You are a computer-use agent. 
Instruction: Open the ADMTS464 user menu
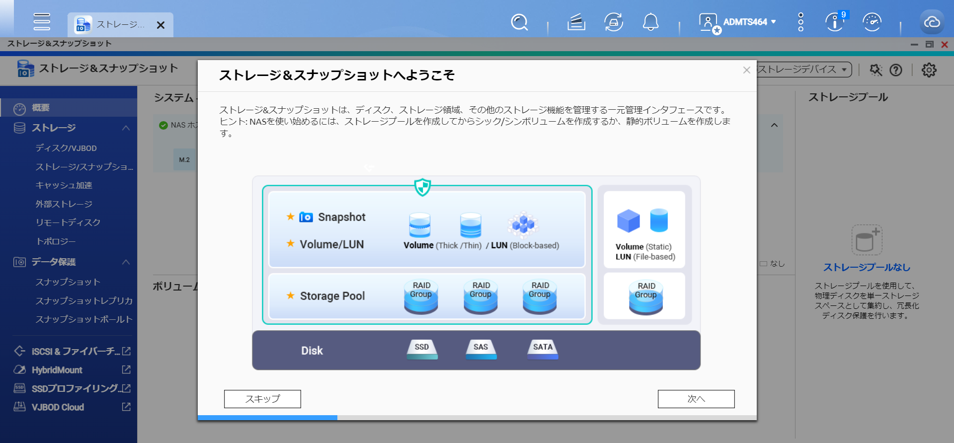pyautogui.click(x=749, y=22)
